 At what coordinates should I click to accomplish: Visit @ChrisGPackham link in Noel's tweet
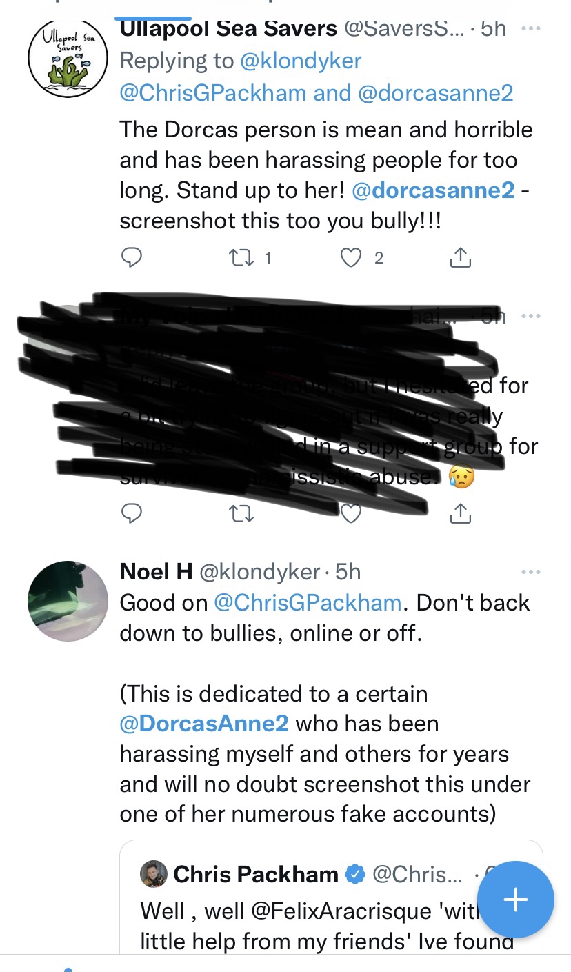[x=308, y=602]
